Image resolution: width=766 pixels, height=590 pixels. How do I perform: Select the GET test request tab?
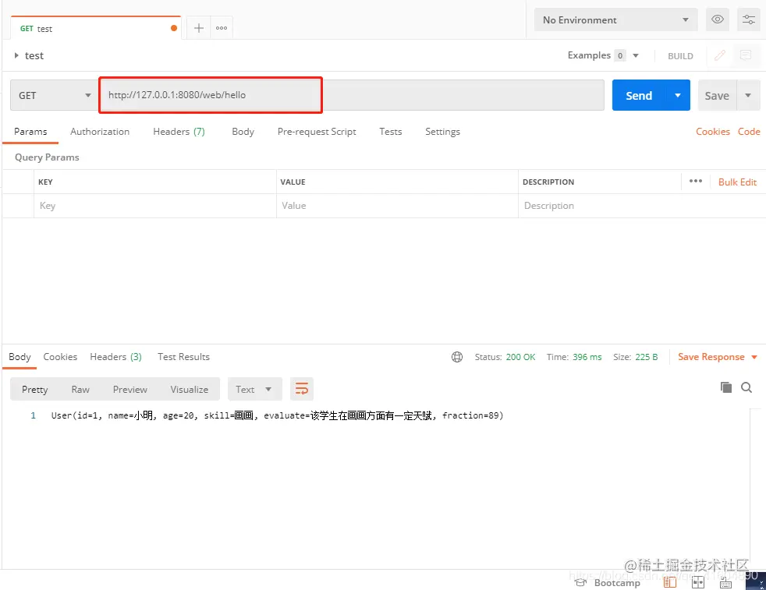coord(96,28)
